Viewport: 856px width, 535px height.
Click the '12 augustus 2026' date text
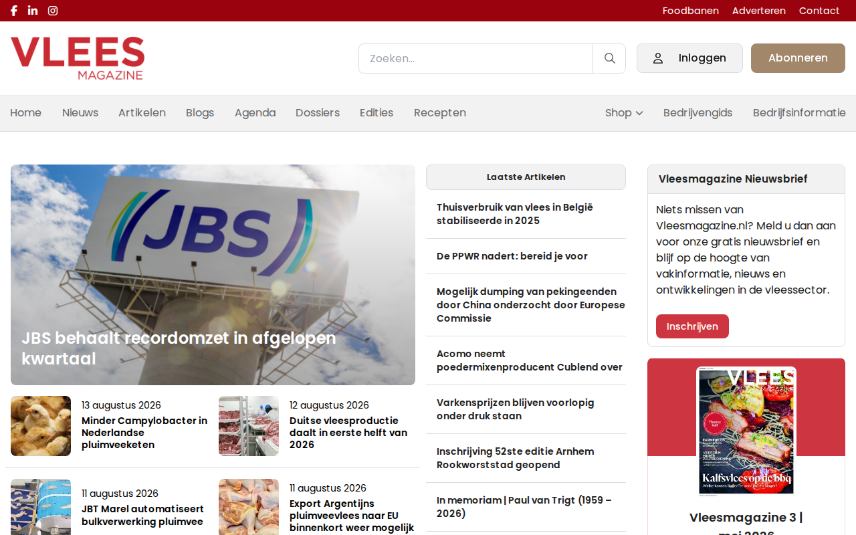point(329,405)
